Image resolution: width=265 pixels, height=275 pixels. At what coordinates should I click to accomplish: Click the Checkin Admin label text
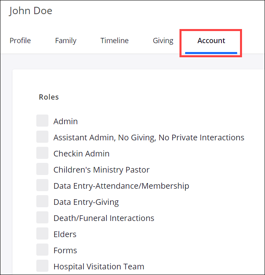(81, 154)
